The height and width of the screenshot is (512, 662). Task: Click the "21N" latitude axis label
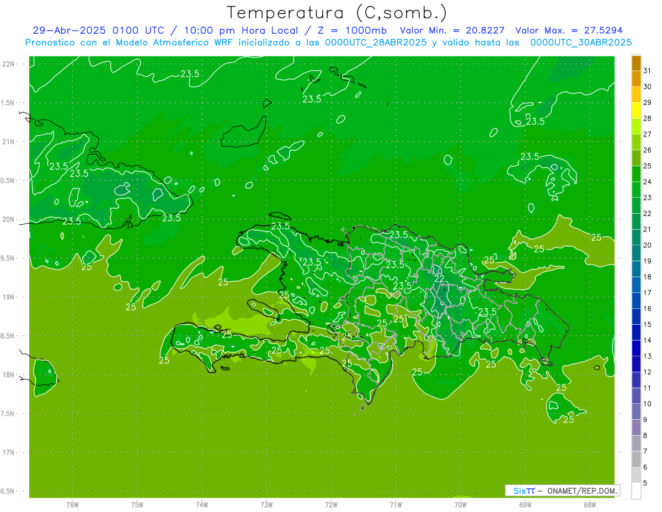click(x=9, y=141)
